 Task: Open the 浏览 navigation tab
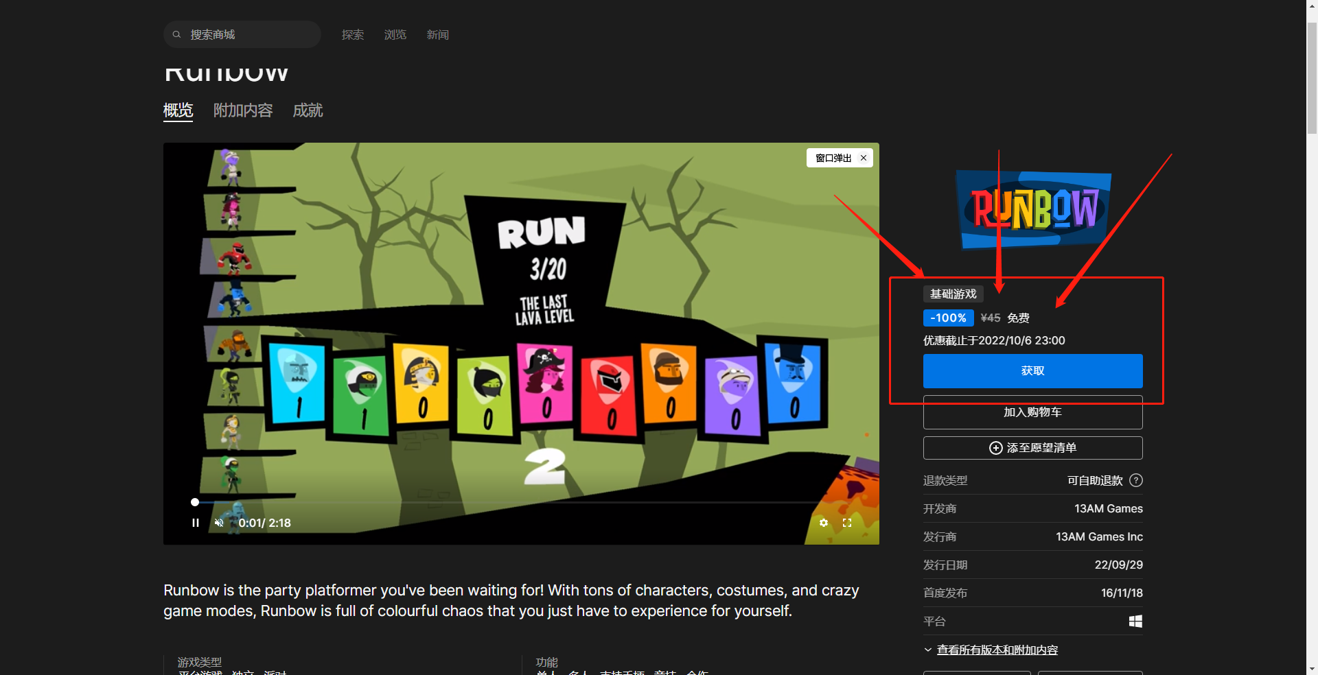395,34
